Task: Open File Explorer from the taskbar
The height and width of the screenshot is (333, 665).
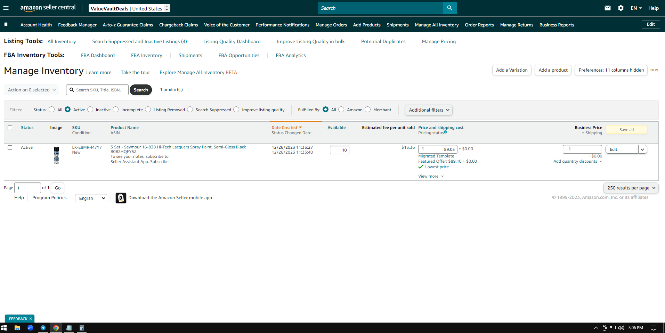Action: click(17, 328)
